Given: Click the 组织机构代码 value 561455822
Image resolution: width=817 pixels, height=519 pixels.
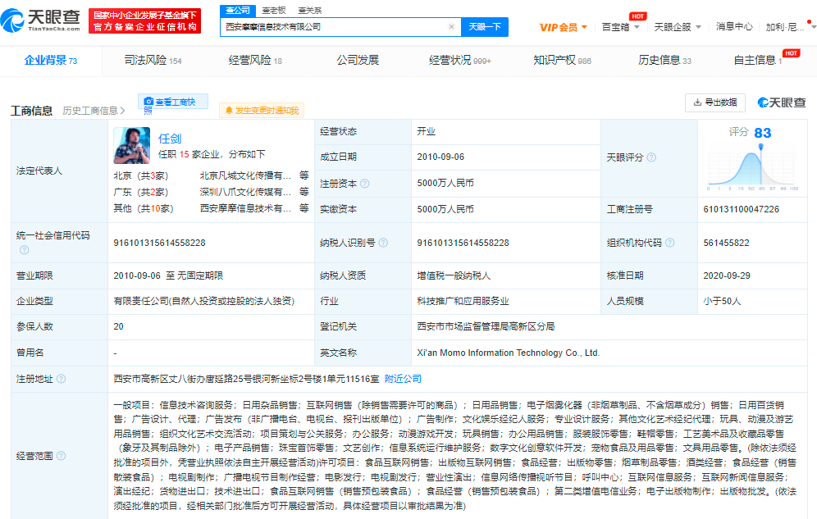Looking at the screenshot, I should tap(726, 243).
